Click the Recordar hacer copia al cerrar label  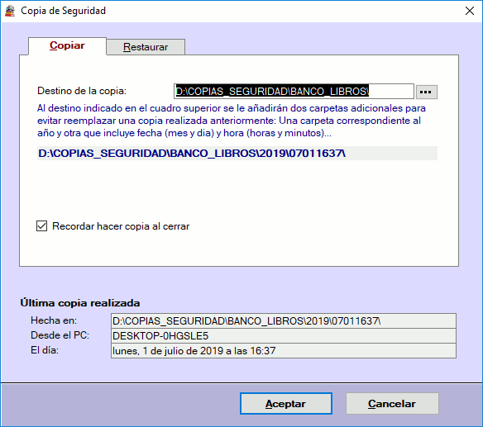click(x=121, y=226)
